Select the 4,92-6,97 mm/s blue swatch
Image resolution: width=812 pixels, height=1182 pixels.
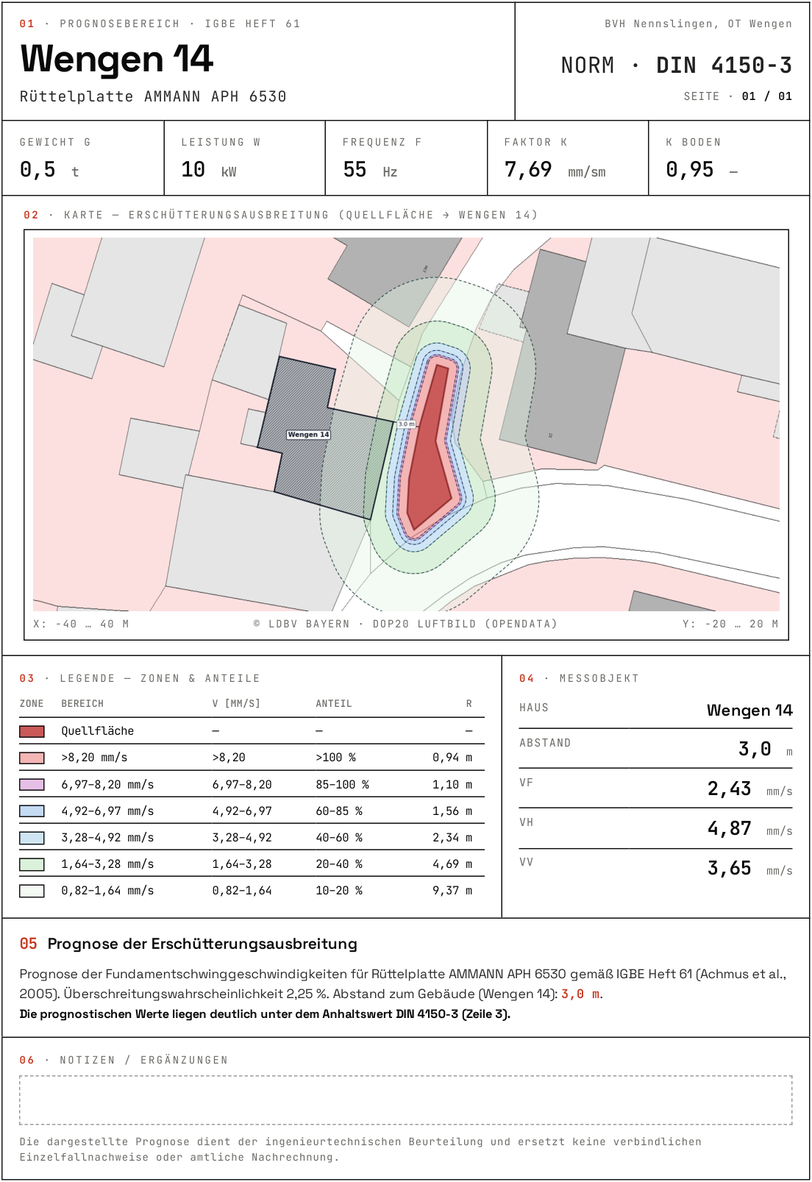32,811
